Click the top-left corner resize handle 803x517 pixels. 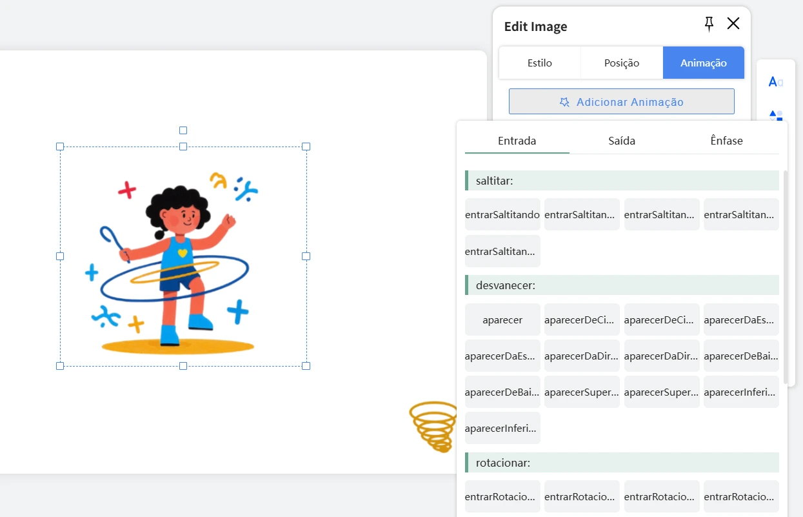pos(60,147)
